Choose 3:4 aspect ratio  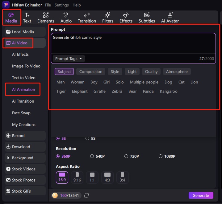coord(123,177)
